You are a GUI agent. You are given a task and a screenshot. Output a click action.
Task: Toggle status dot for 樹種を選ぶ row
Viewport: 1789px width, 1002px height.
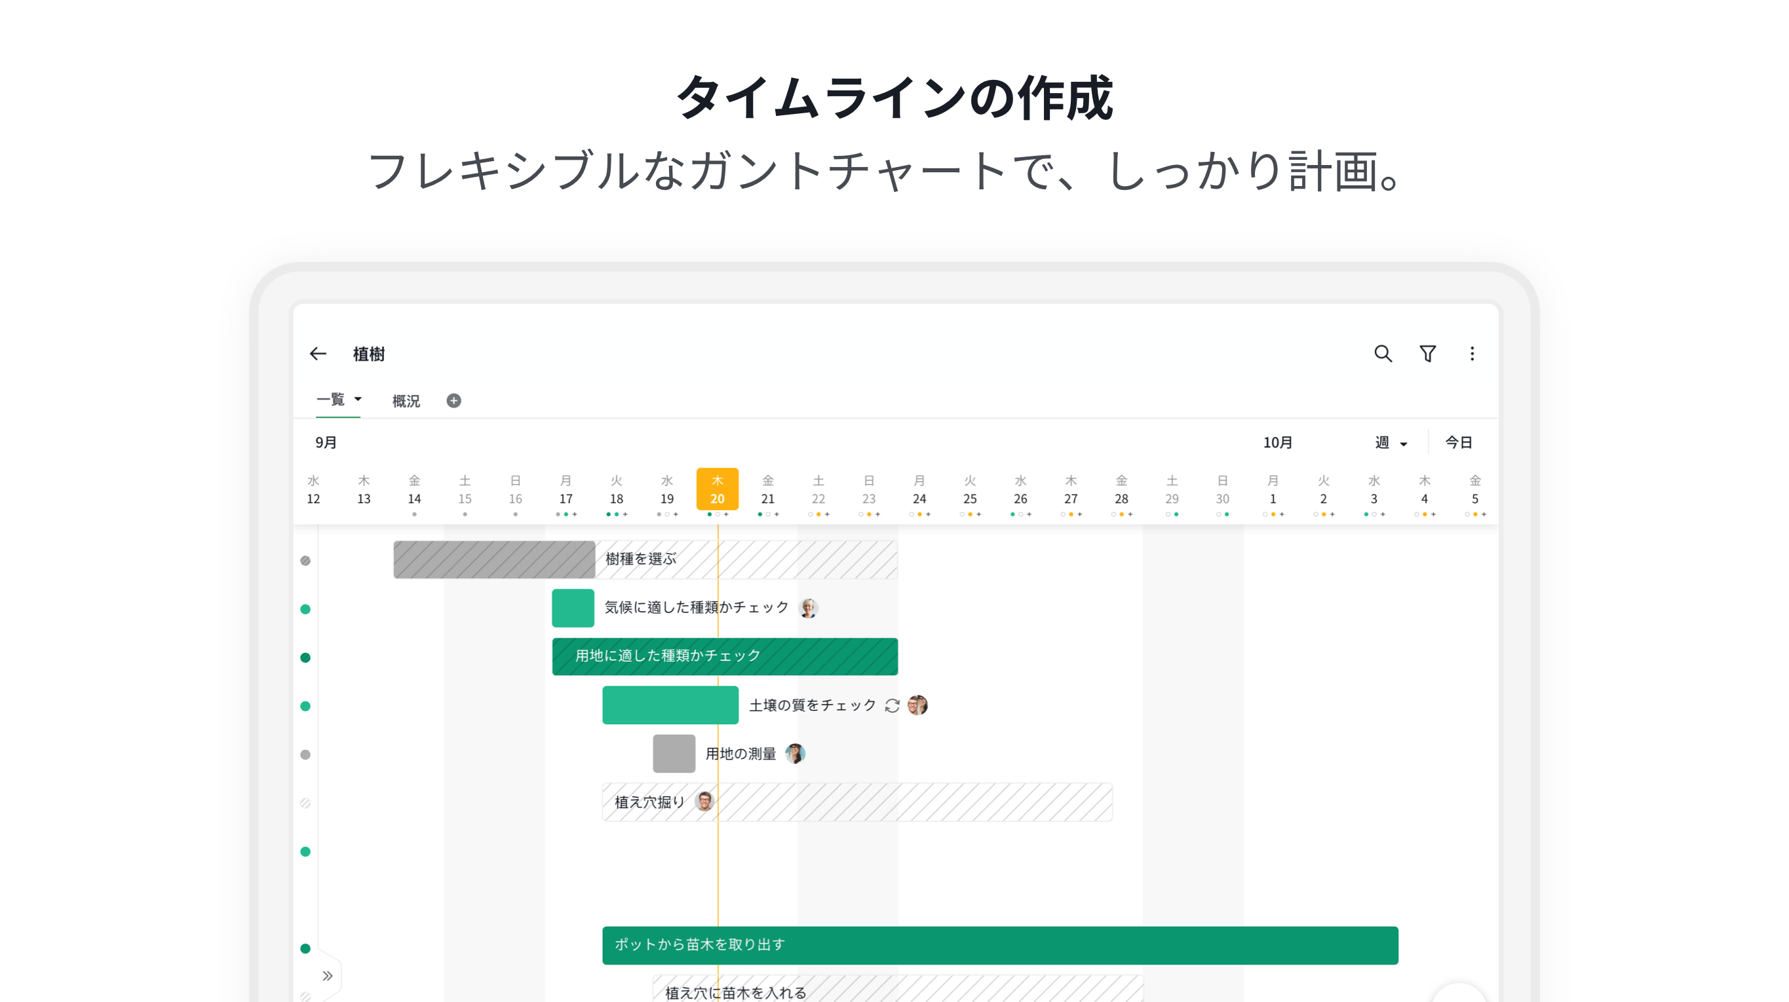pyautogui.click(x=305, y=561)
